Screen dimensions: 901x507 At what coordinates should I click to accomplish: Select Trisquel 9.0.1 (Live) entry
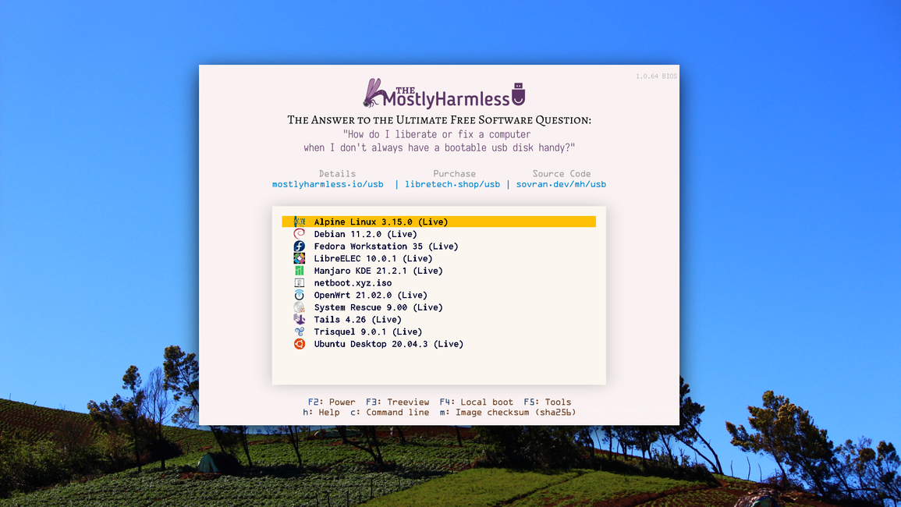[439, 331]
